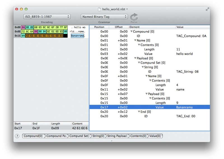224x159 pixels.
Task: Click the Element column header
Action: [134, 27]
